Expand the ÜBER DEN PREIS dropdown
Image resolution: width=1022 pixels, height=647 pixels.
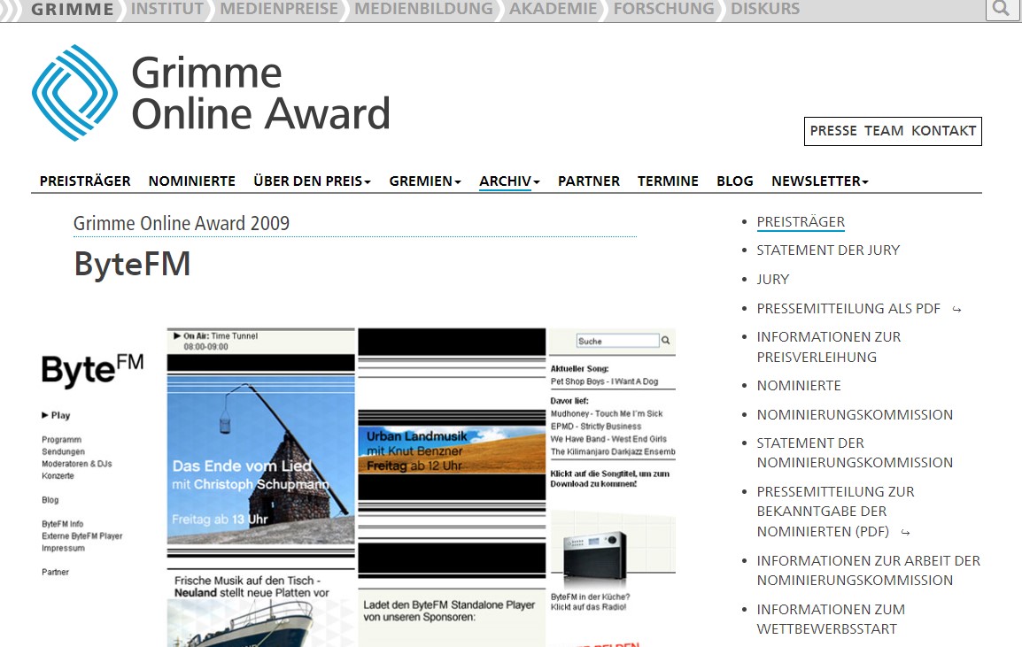(313, 181)
